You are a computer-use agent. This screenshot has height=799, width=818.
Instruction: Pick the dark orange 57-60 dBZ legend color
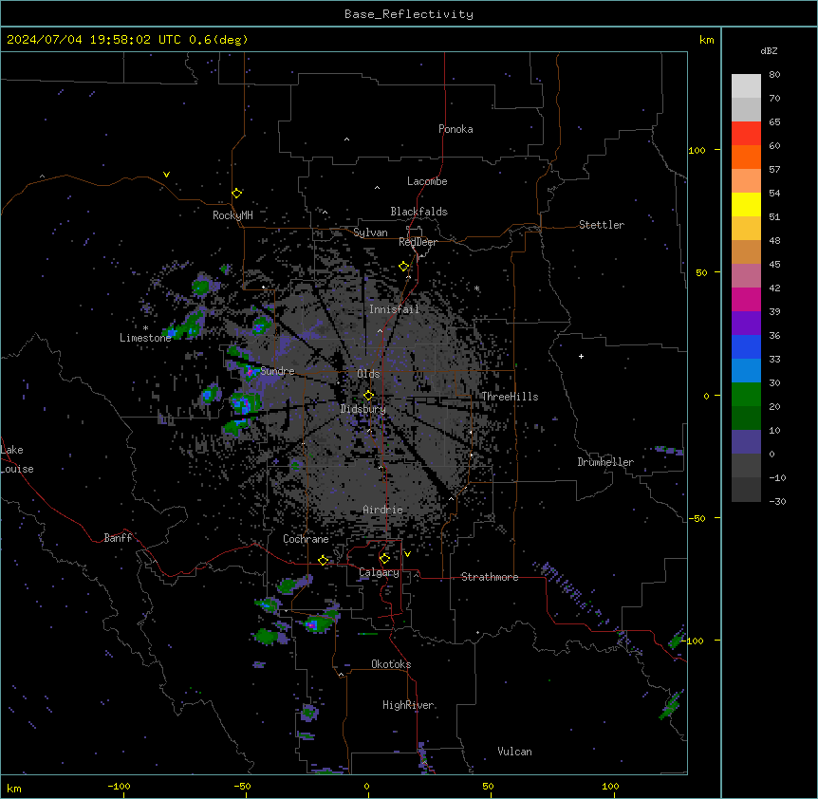click(x=746, y=157)
